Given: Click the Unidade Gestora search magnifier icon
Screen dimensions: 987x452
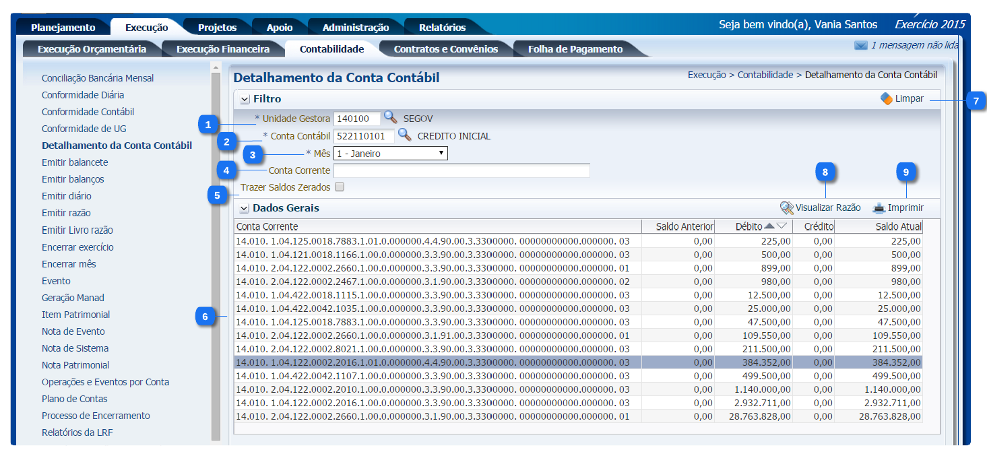Looking at the screenshot, I should [x=390, y=118].
